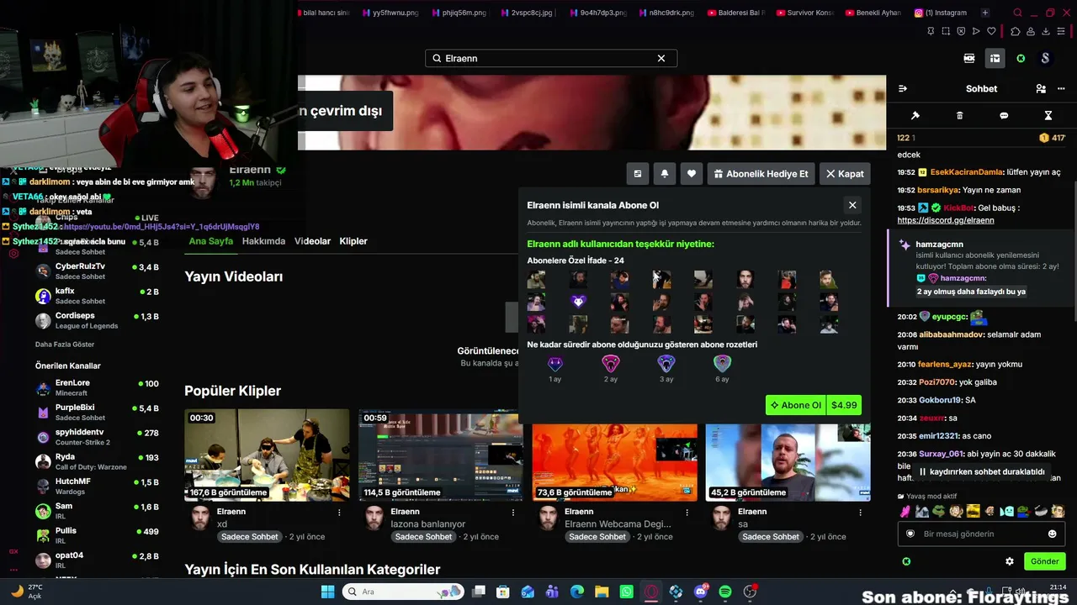Click browser snapshot selection icon
Screen dimensions: 1077x605
click(x=946, y=31)
